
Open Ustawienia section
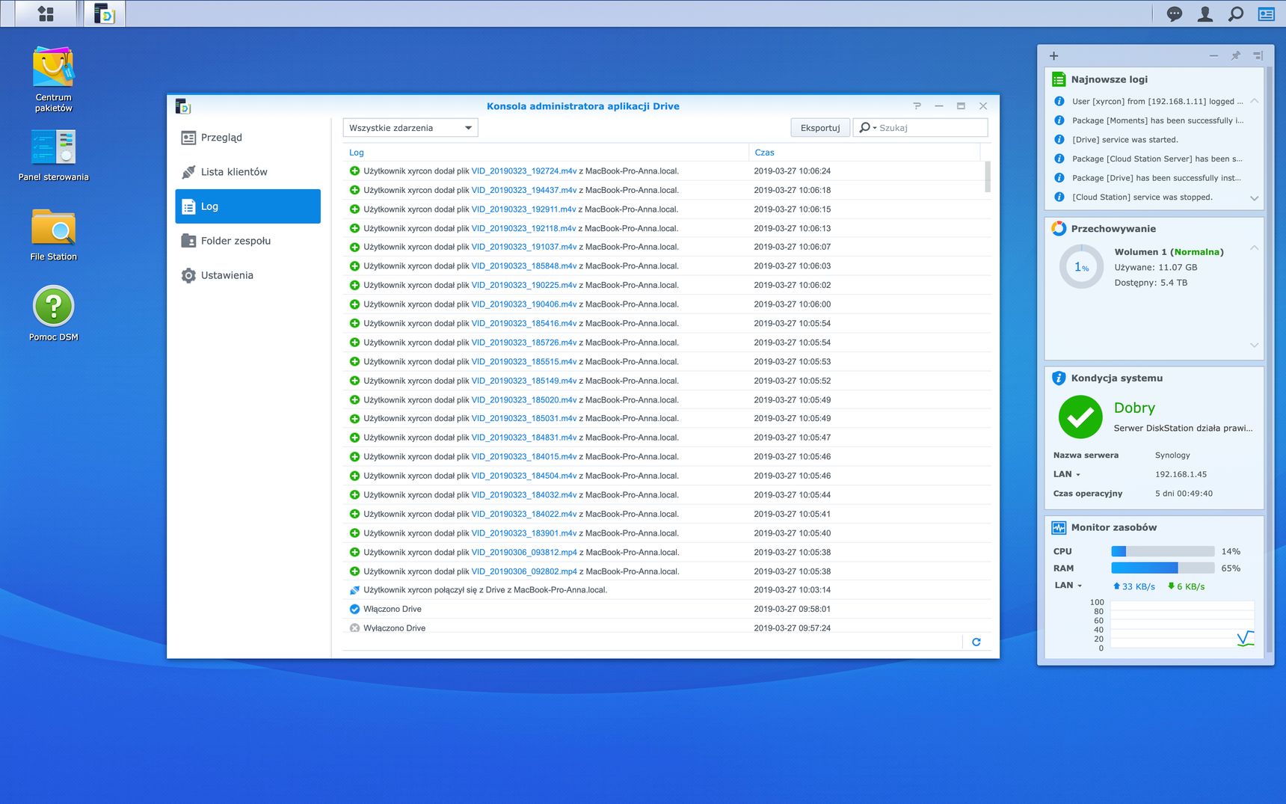(x=247, y=275)
